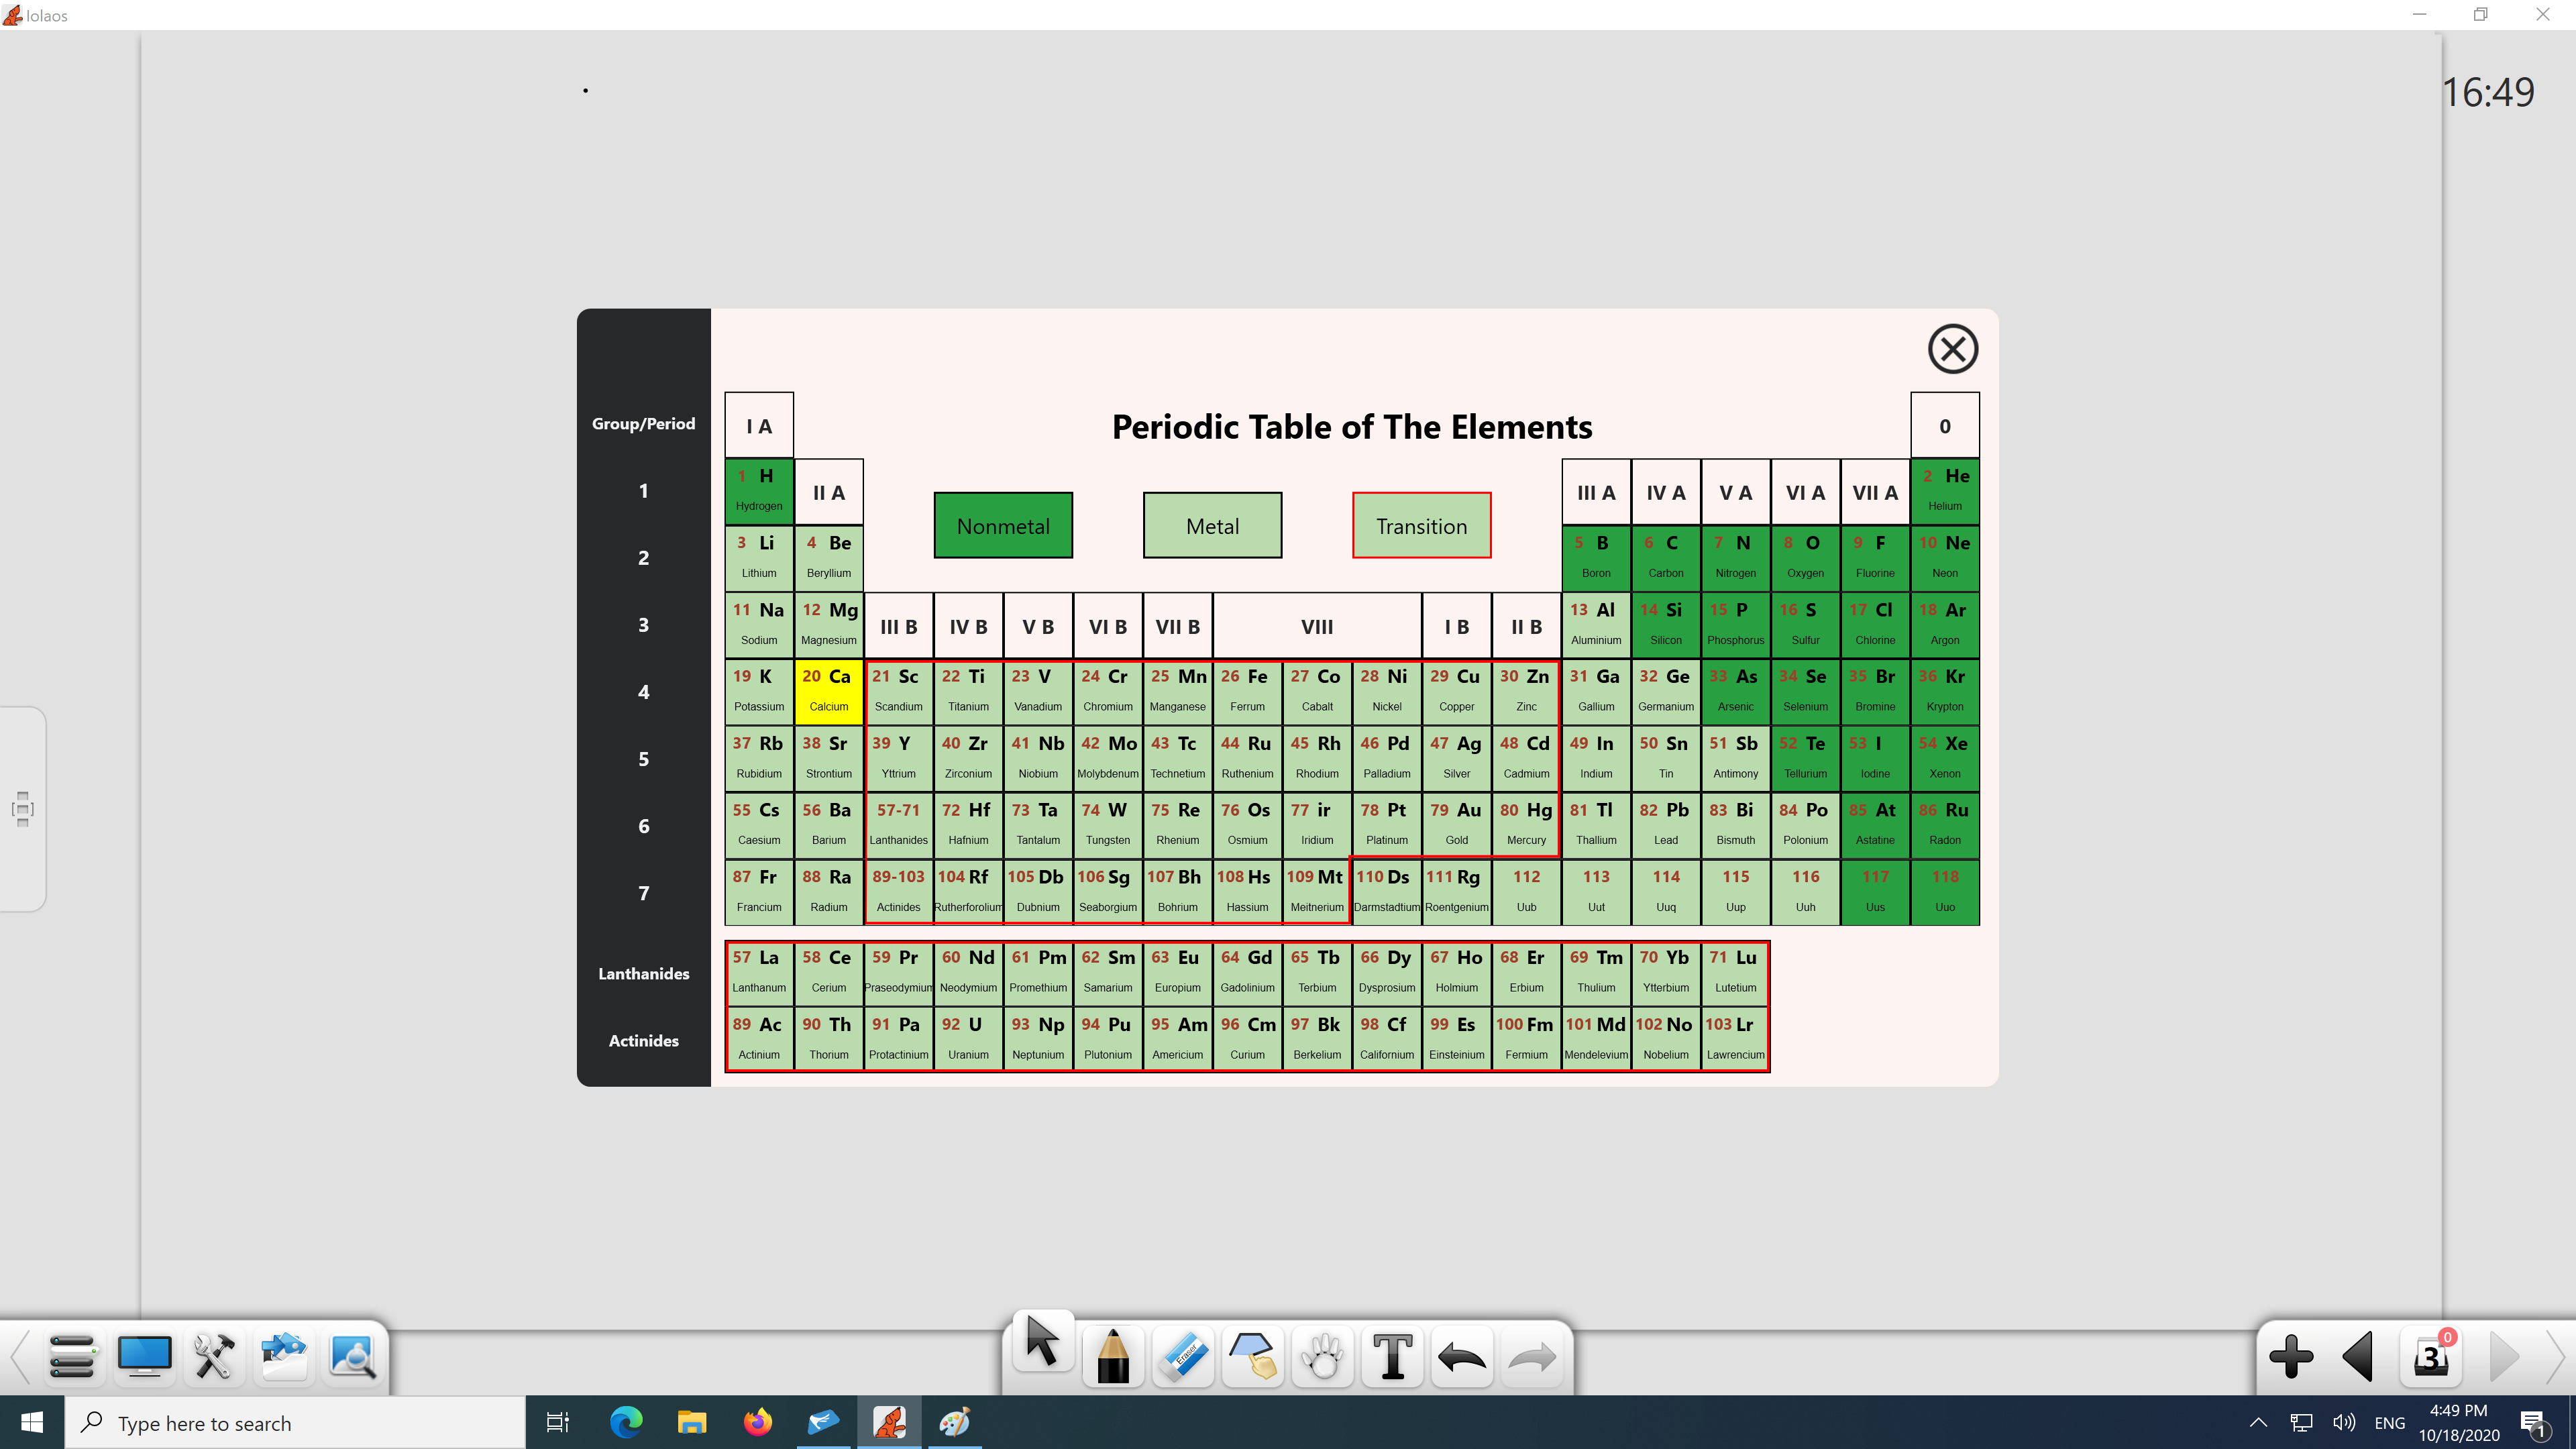This screenshot has width=2576, height=1449.
Task: Select the Calcium element cell
Action: 828,691
